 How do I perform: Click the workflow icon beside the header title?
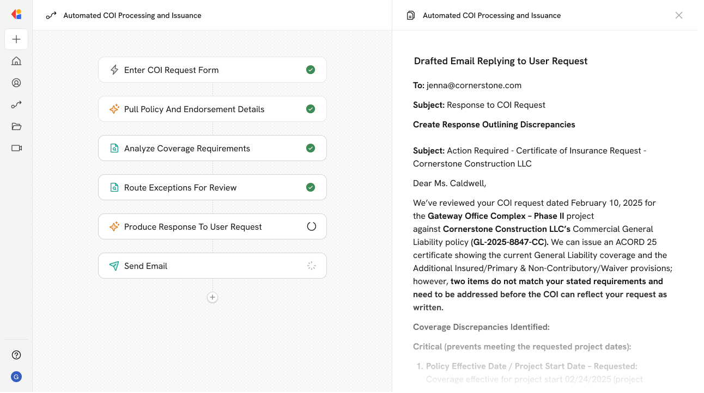(x=51, y=15)
